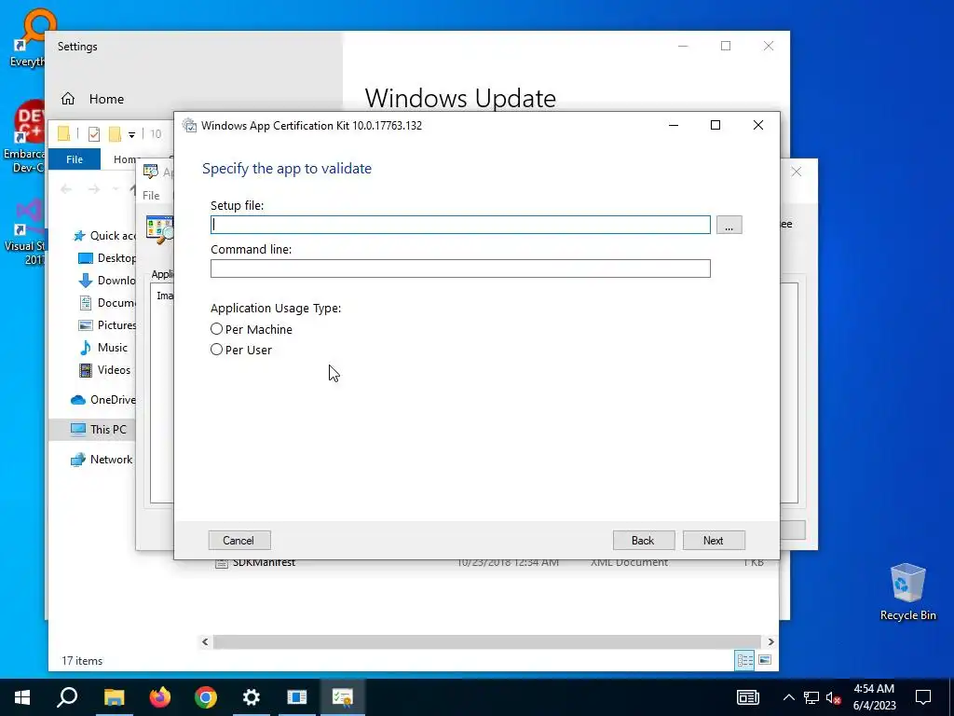Open Customize Quick Access Toolbar dropdown arrow
954x716 pixels.
pos(131,134)
